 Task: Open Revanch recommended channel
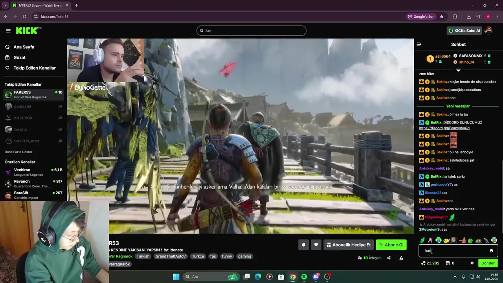click(x=33, y=184)
